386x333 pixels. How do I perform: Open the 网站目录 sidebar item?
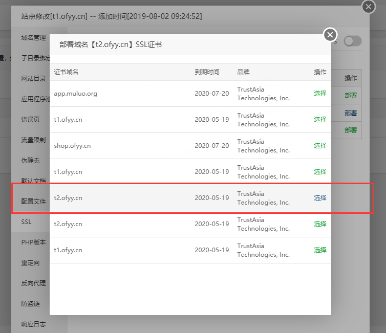pos(33,79)
